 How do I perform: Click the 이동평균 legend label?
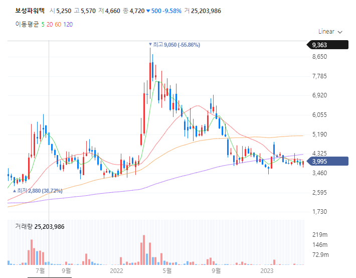27,24
